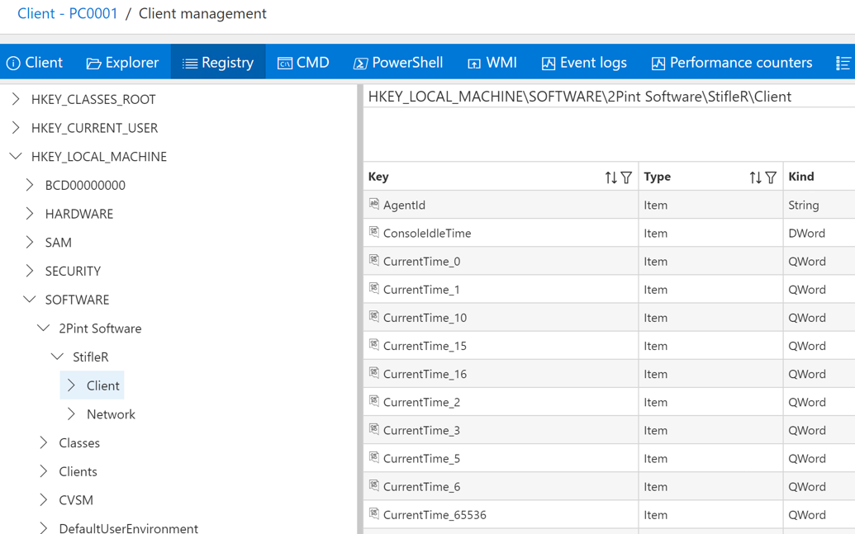The image size is (855, 534).
Task: Click the CurrentTime_5 value icon
Action: [373, 456]
